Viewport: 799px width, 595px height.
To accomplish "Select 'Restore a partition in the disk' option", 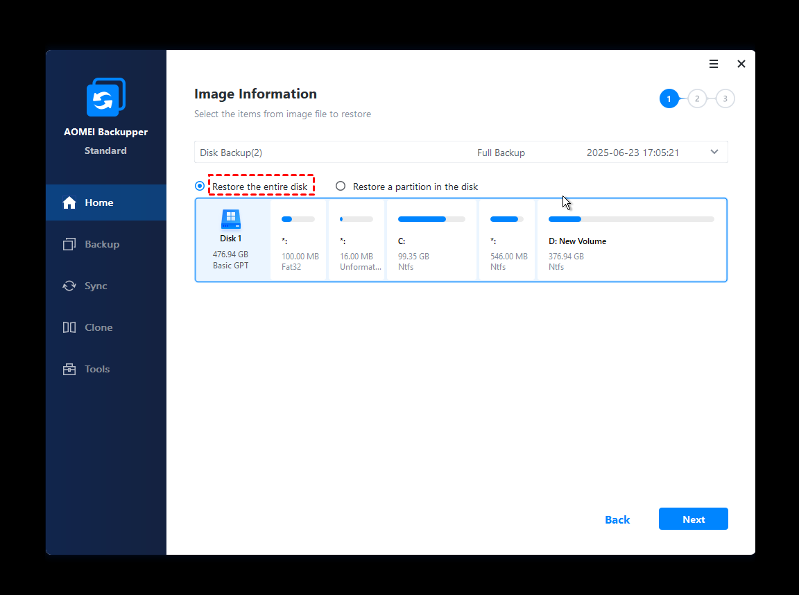I will point(341,186).
